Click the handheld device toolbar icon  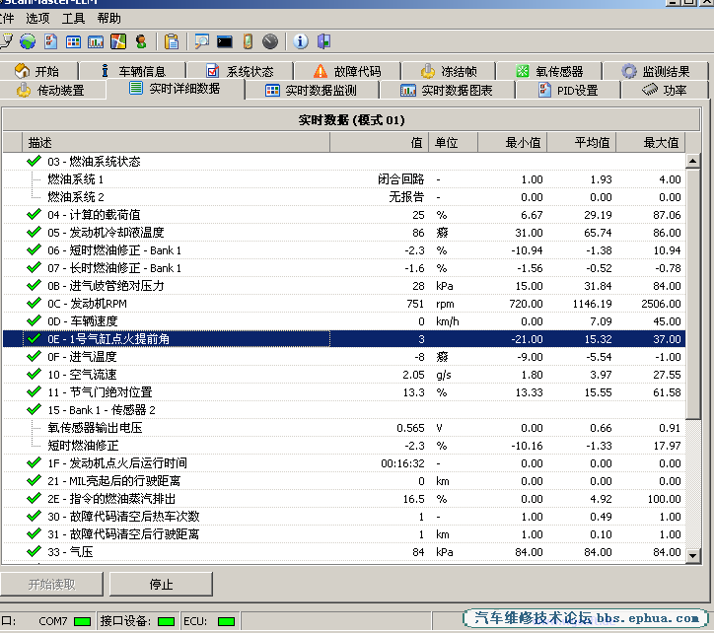pos(248,41)
